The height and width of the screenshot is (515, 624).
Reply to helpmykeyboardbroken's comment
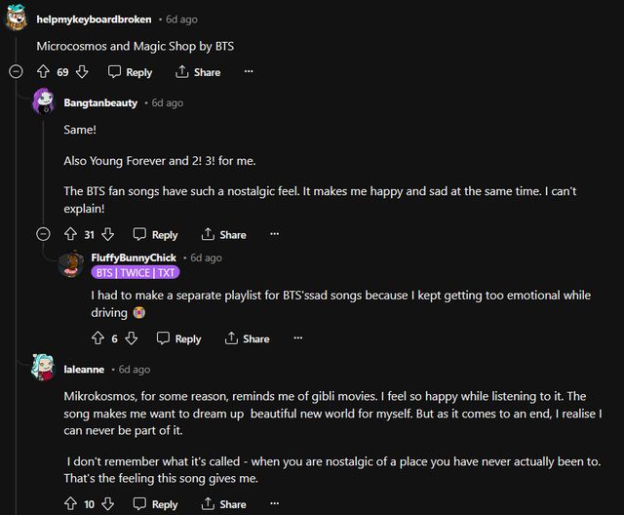pos(130,72)
